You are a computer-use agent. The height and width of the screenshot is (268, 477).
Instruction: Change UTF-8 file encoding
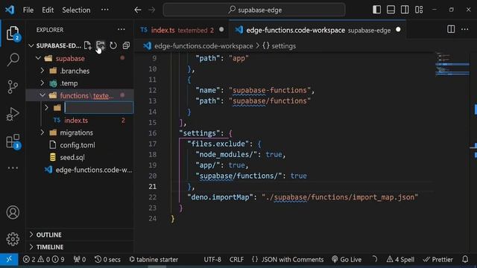(x=212, y=260)
